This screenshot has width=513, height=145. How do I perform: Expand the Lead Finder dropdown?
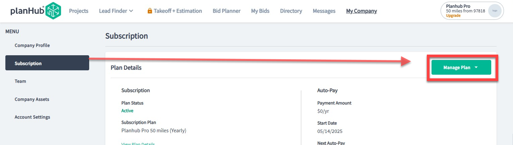116,11
